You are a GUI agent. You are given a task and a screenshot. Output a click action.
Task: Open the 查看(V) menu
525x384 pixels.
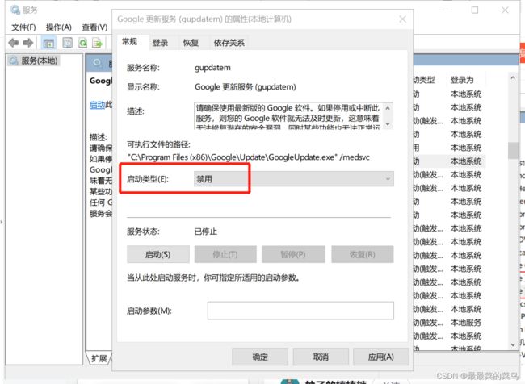[x=94, y=27]
